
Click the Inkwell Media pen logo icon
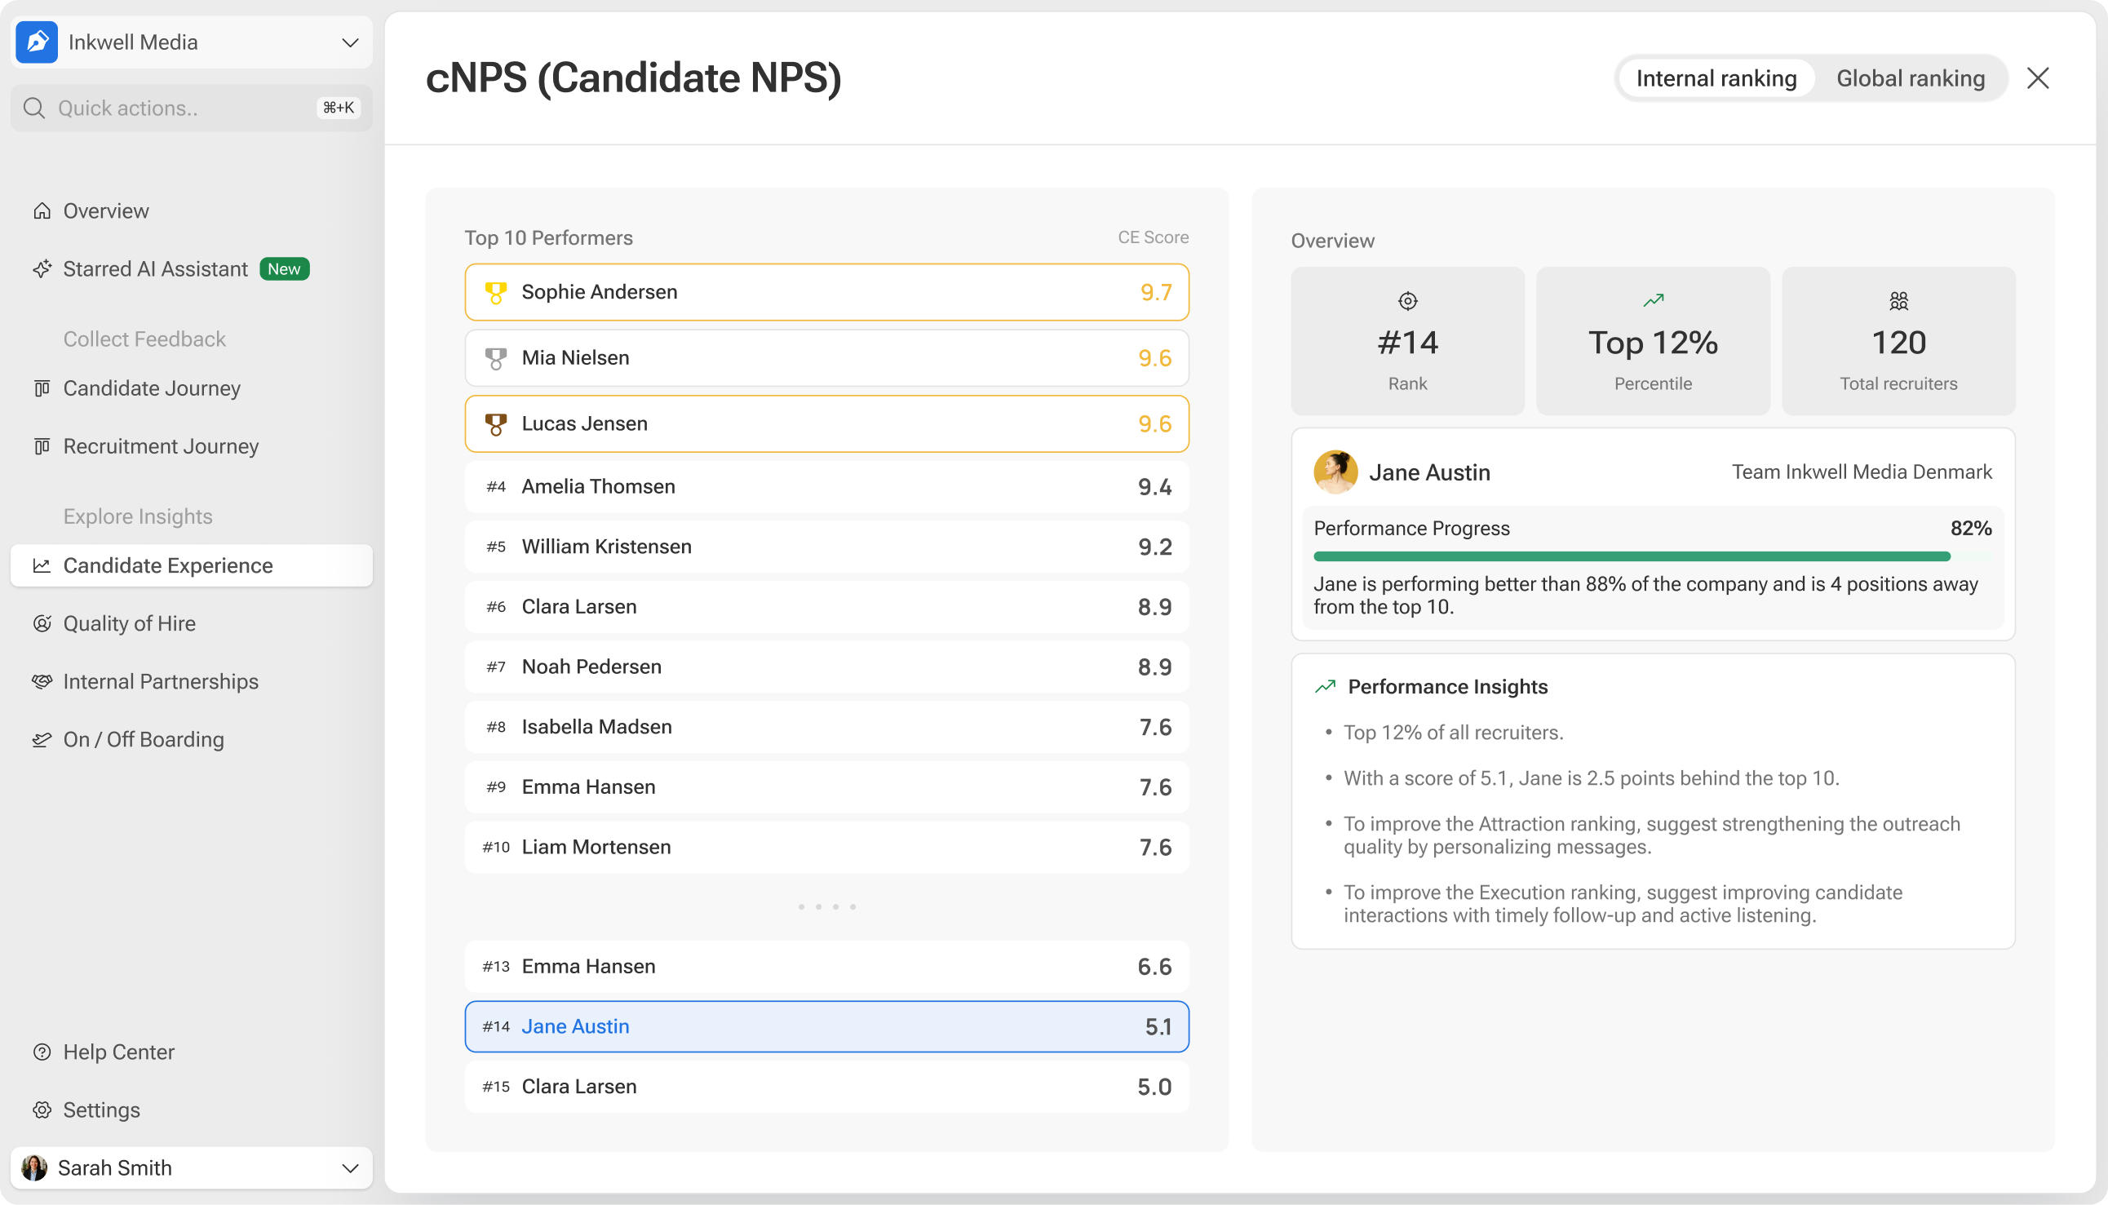(37, 42)
